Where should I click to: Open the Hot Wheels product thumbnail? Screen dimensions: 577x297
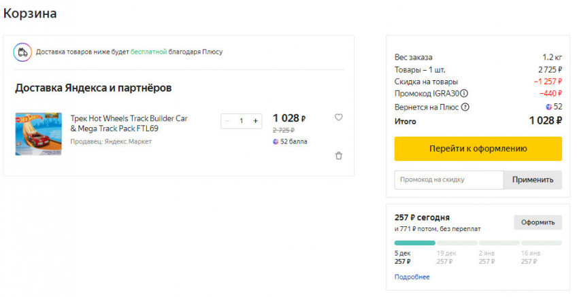tap(38, 134)
